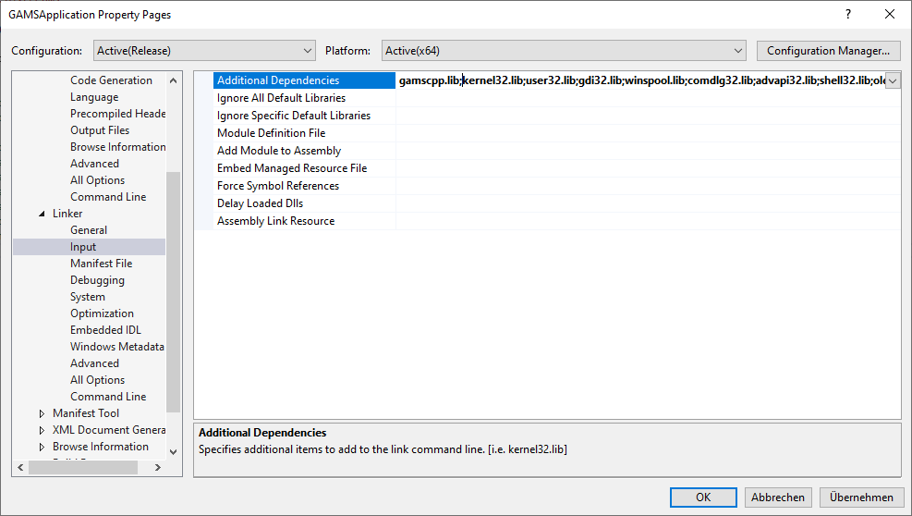Click the Abbrechen button

[779, 498]
